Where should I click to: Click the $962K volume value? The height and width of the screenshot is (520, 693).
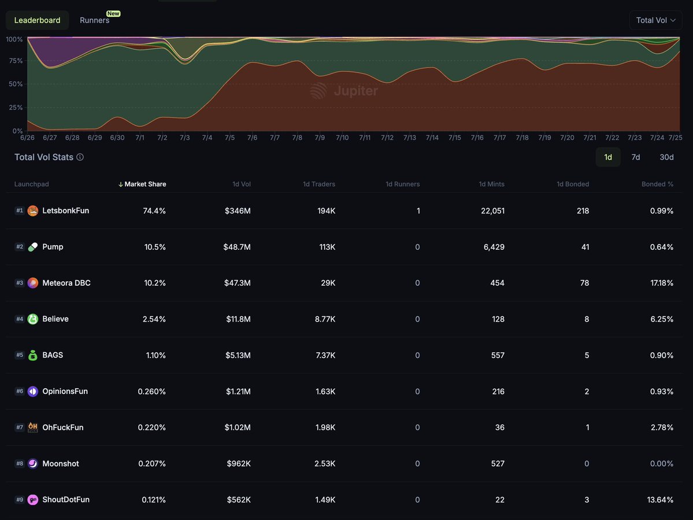[239, 464]
